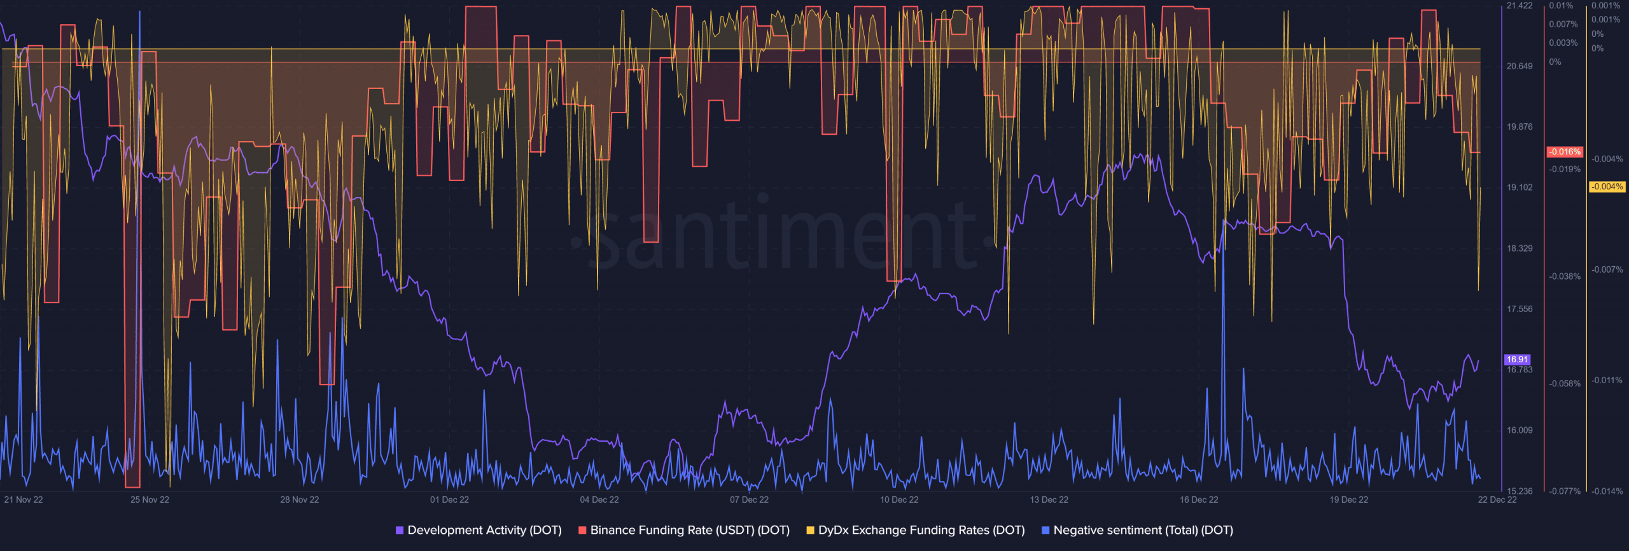Viewport: 1629px width, 551px height.
Task: Select the 10 Dec 22 date label
Action: [899, 500]
